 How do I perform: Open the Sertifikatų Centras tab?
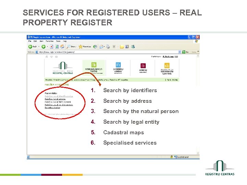[x=167, y=69]
